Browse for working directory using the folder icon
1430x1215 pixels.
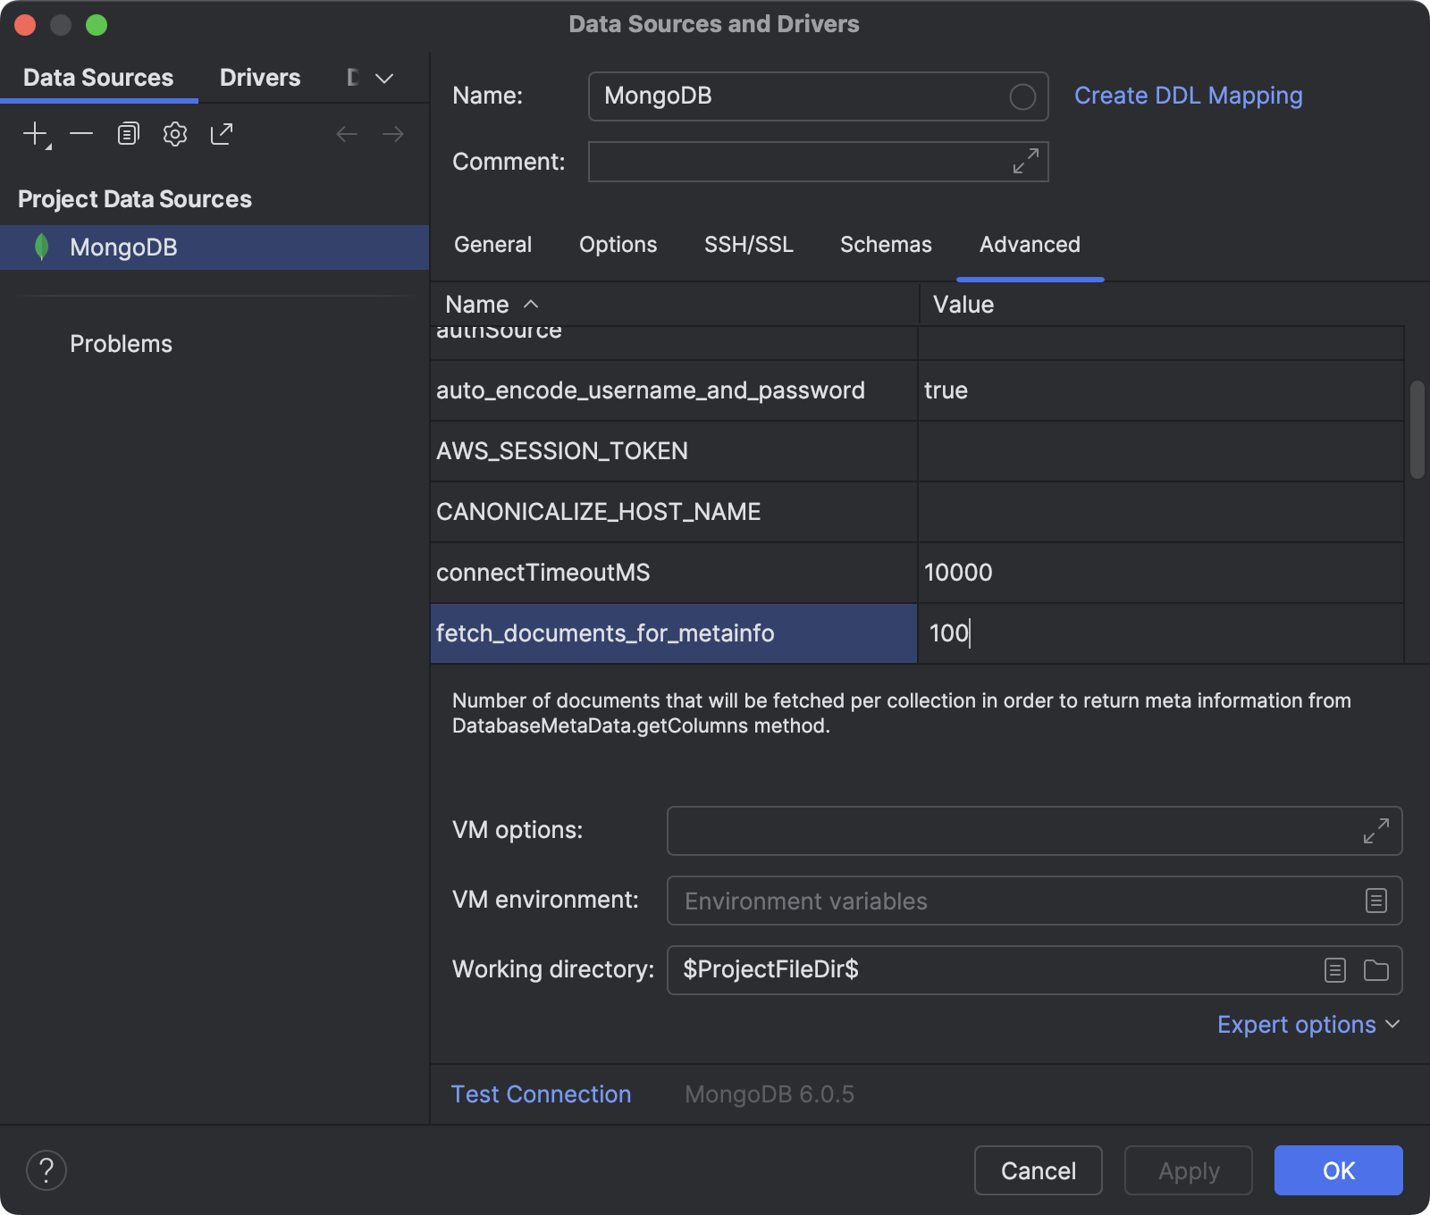(1376, 970)
